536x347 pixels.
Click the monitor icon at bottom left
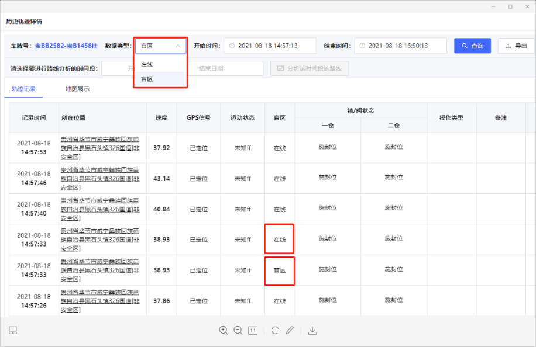click(x=12, y=330)
